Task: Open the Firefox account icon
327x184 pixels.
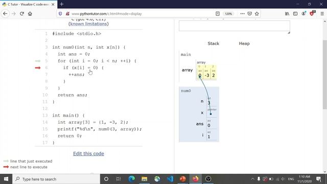Action: (303, 14)
